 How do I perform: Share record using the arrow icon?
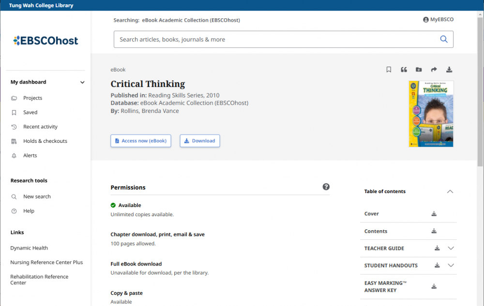[434, 70]
